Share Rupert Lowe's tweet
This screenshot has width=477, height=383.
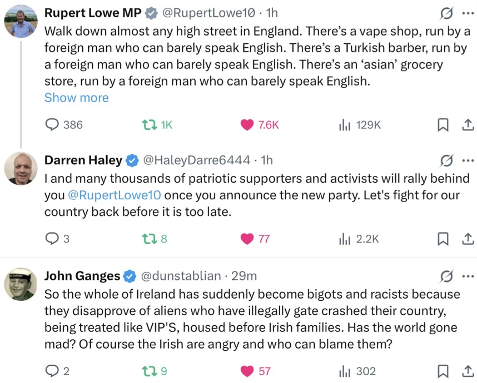pos(468,125)
